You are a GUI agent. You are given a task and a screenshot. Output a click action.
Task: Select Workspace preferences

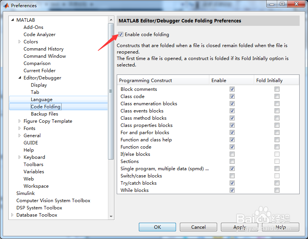36,186
